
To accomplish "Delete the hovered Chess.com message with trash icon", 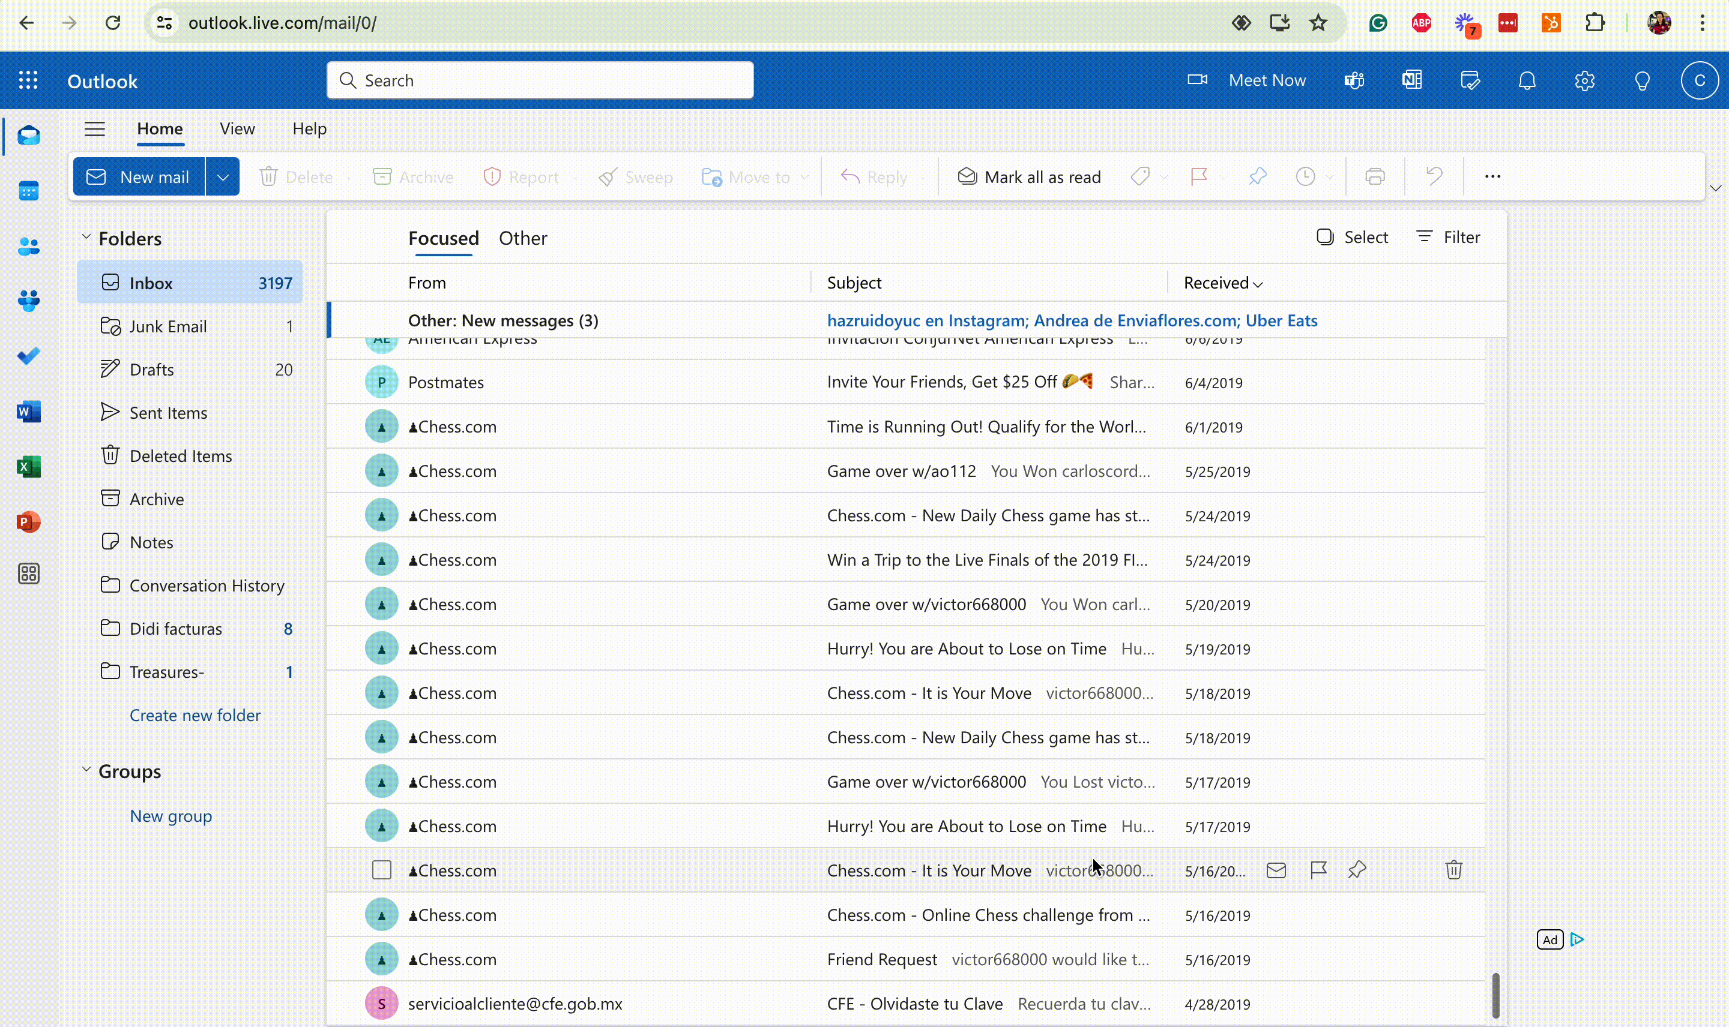I will (x=1453, y=869).
